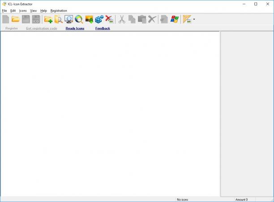
Task: Open the Help menu
Action: 44,11
